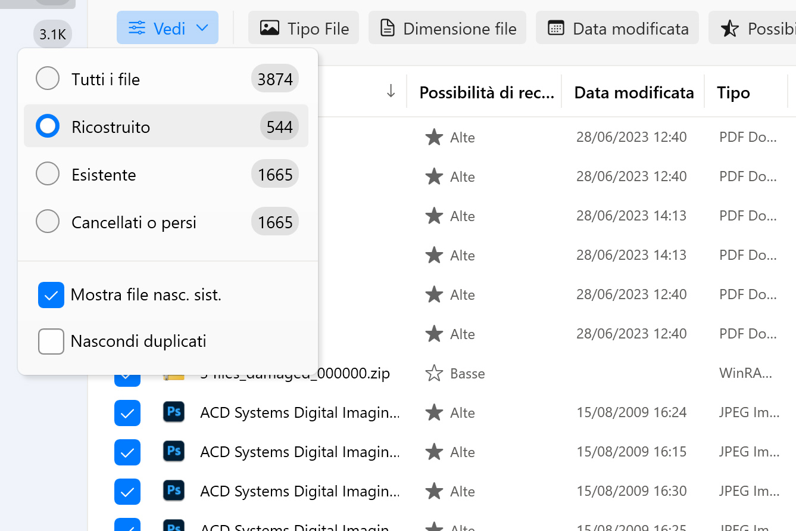Viewport: 796px width, 531px height.
Task: Click Photoshop icon of file dated 15/08/2009 16:24
Action: 174,412
